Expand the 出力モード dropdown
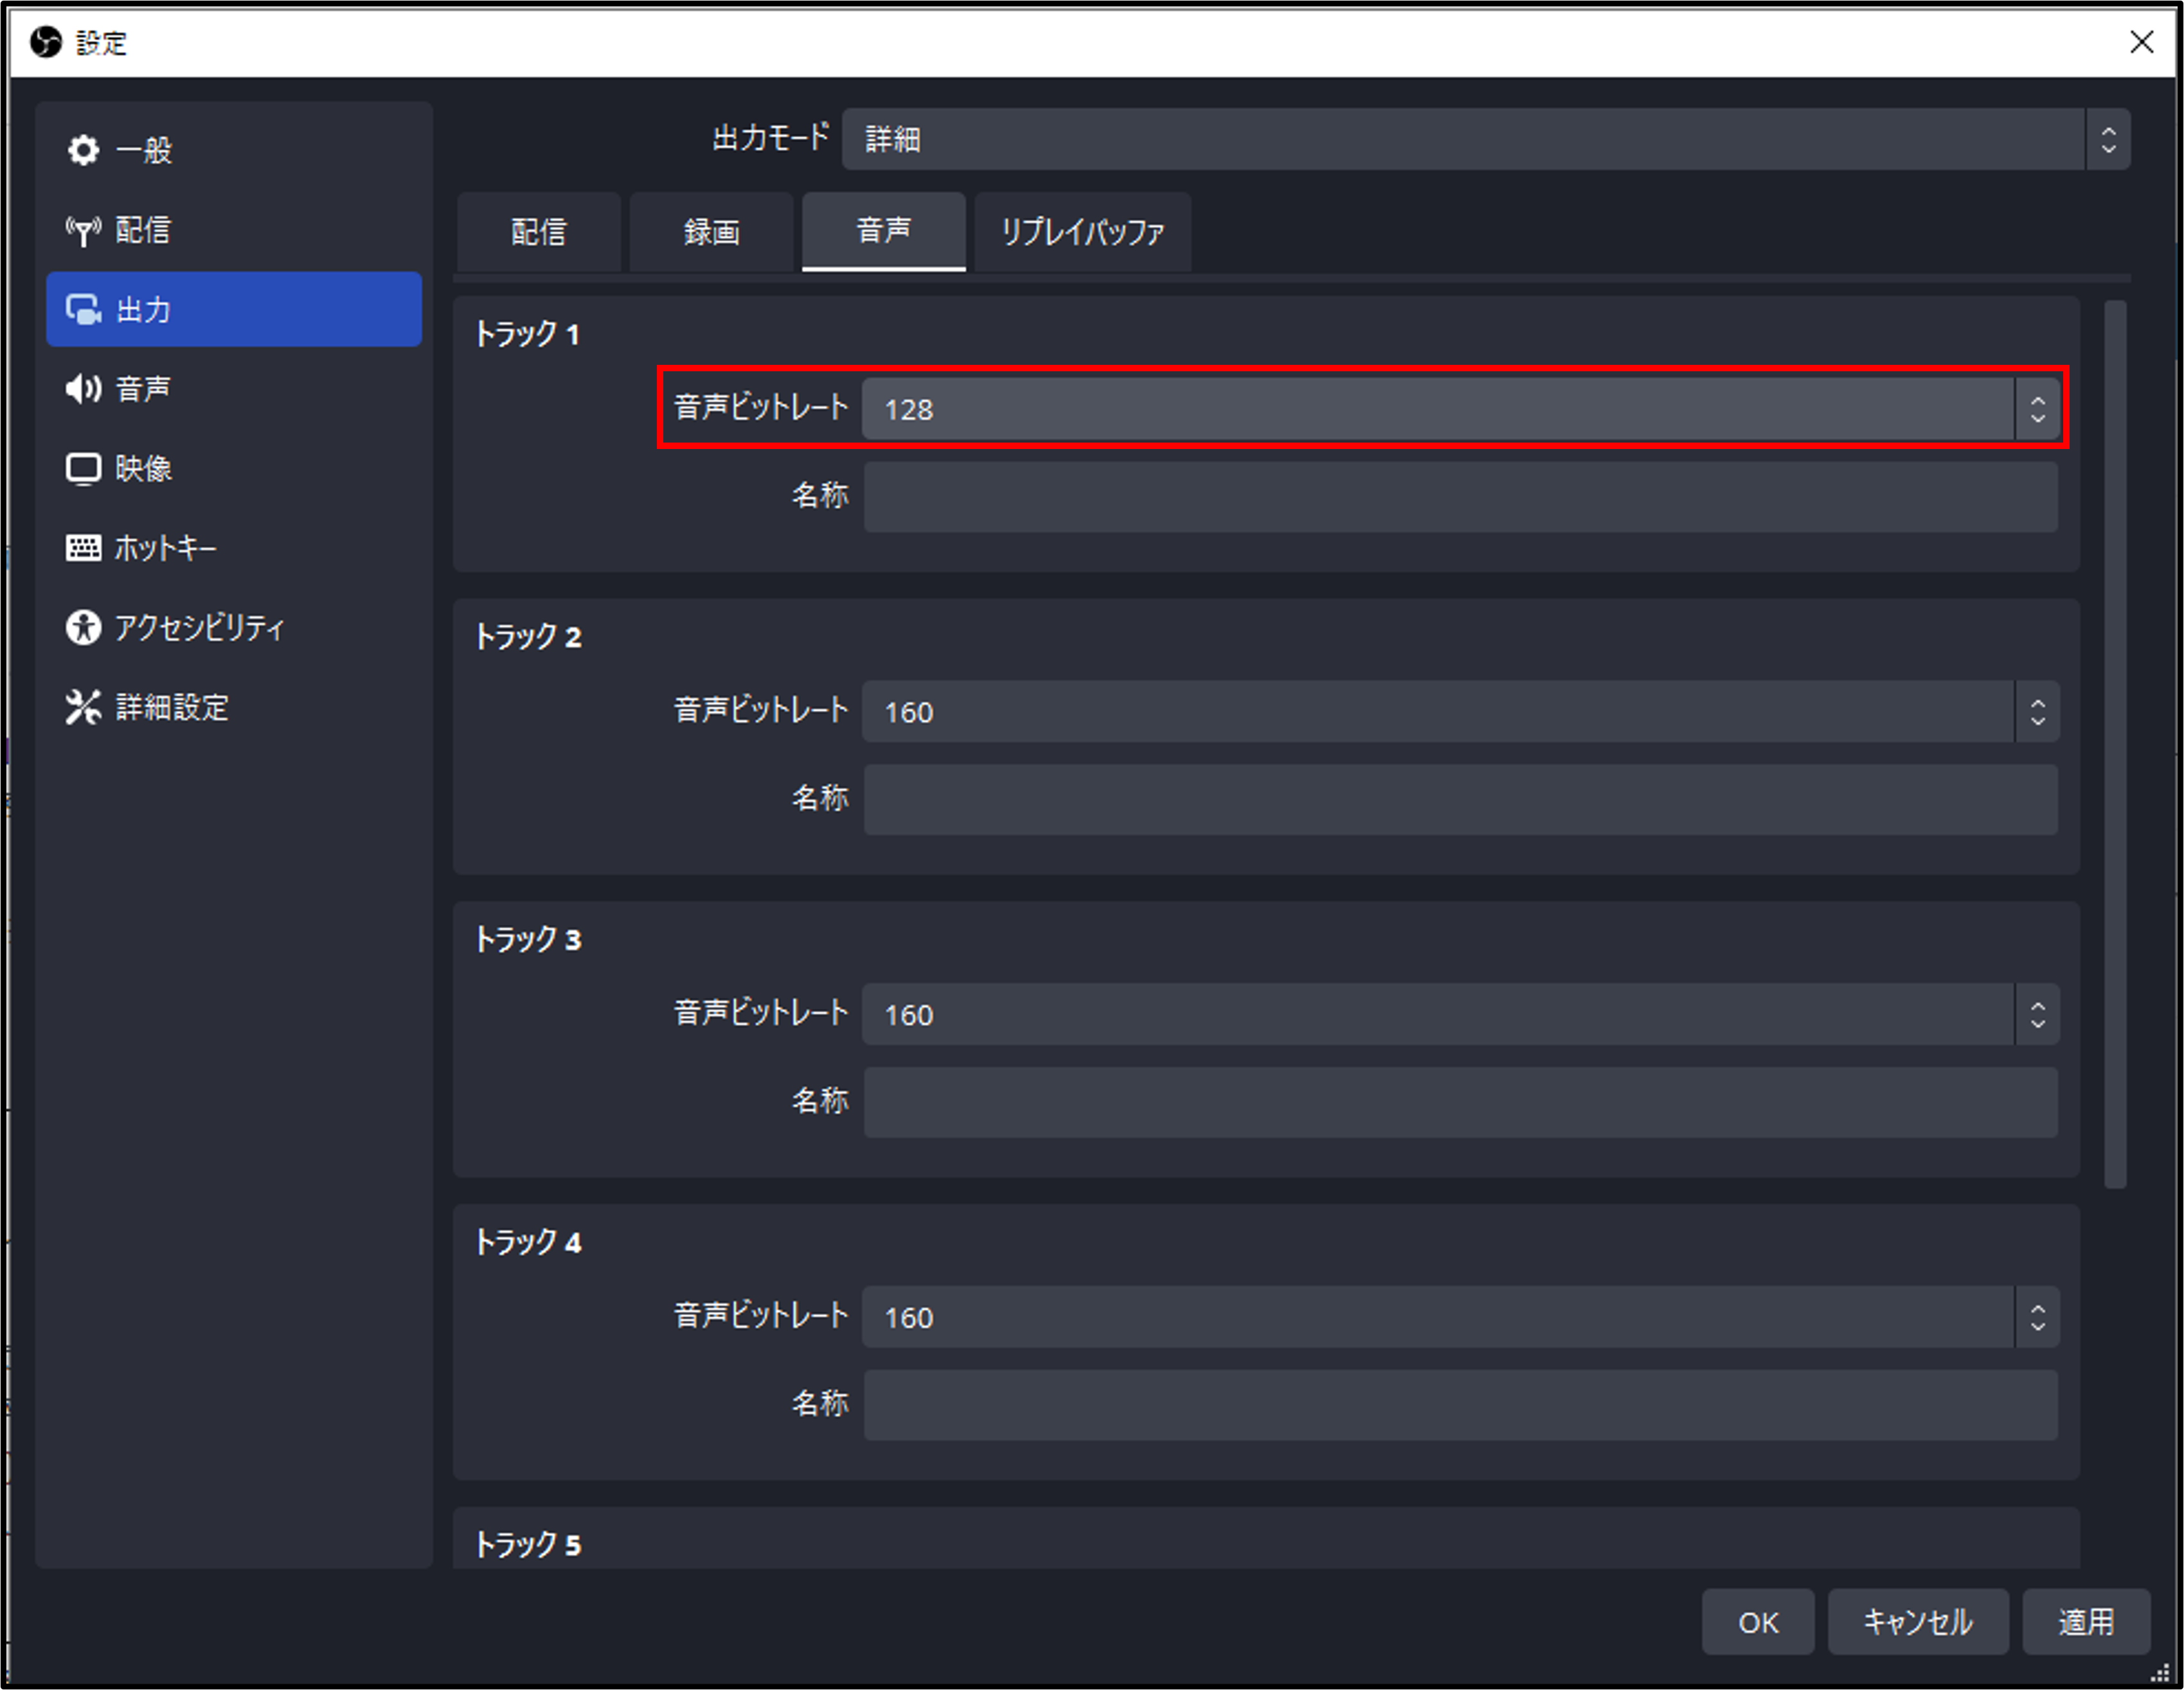Screen dimensions: 2184x1690 tap(2107, 139)
